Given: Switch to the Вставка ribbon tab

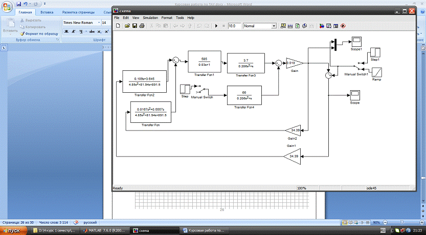Looking at the screenshot, I should 47,12.
